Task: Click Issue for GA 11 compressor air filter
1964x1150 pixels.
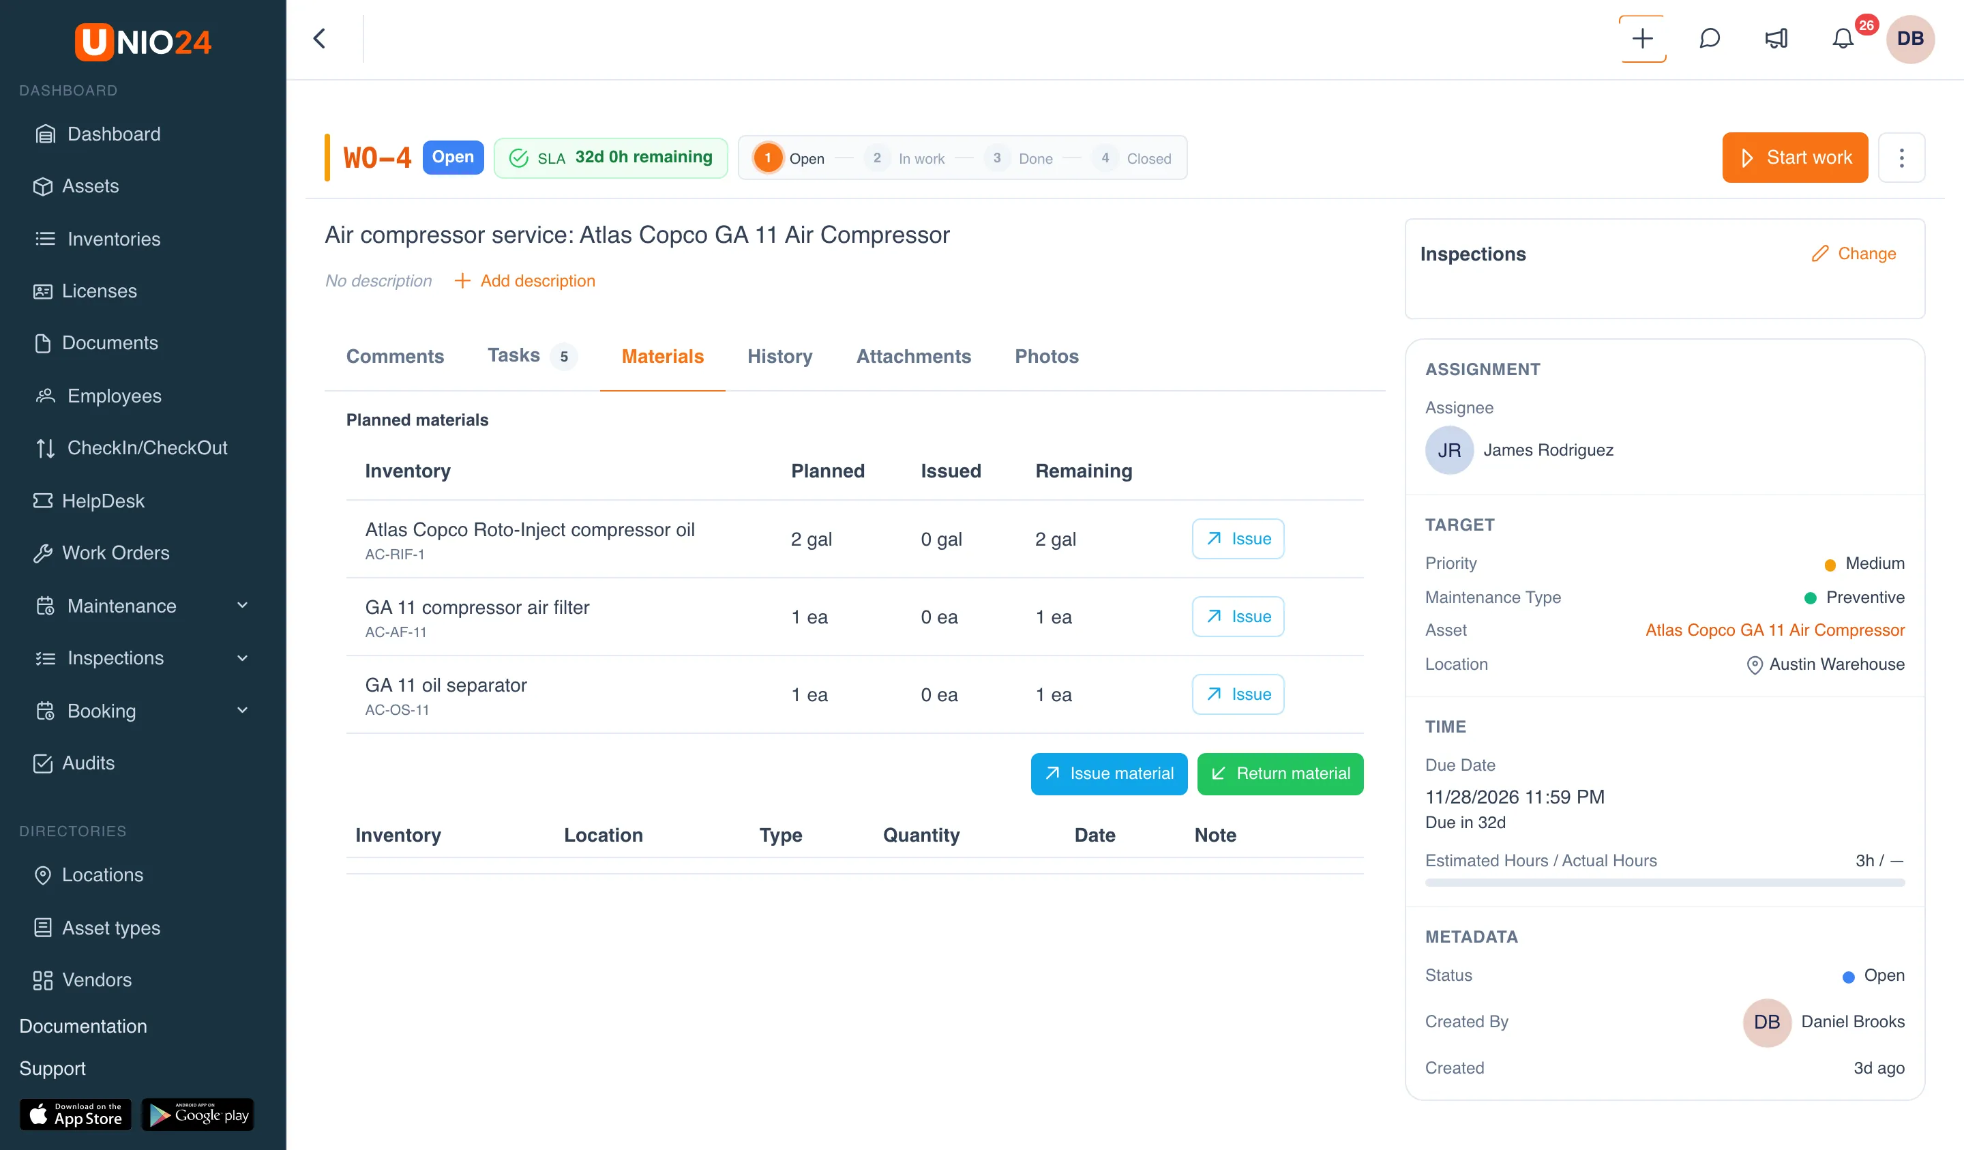Action: 1238,617
